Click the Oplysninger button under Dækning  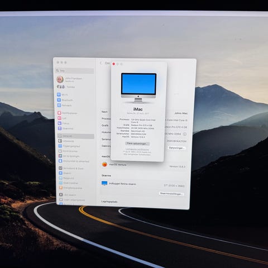pyautogui.click(x=176, y=148)
